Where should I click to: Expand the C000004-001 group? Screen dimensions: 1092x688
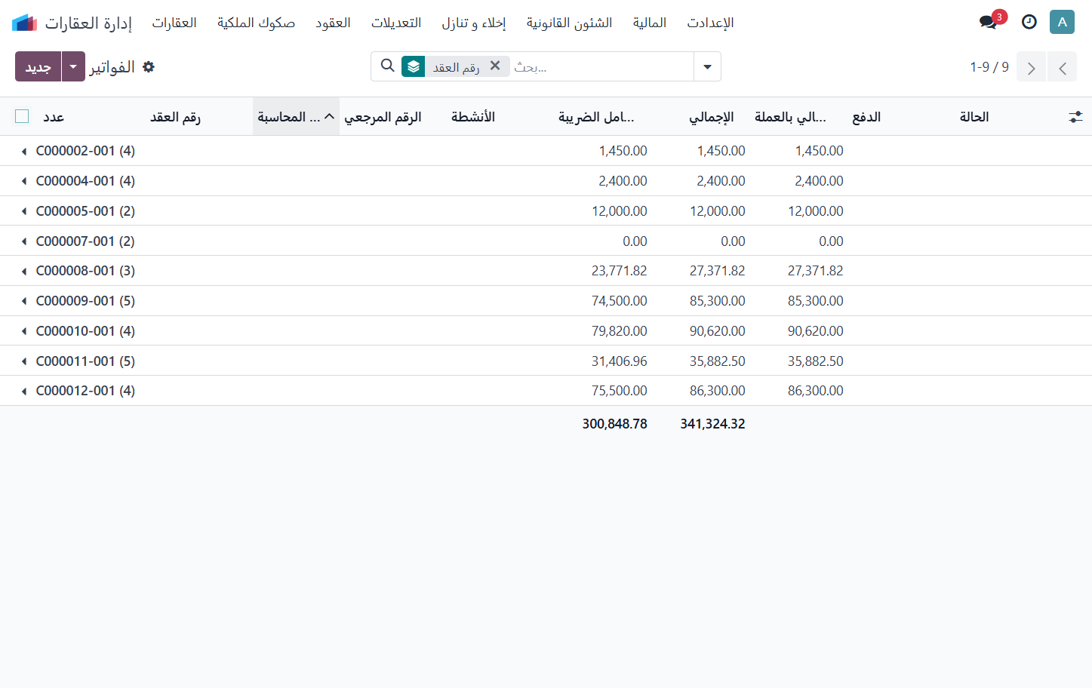[x=546, y=181]
